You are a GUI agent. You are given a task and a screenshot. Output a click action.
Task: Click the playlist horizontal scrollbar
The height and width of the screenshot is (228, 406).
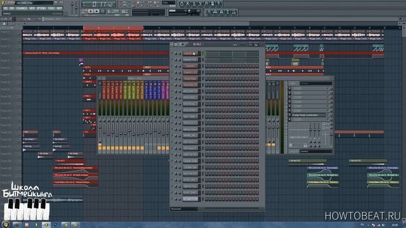tap(137, 23)
